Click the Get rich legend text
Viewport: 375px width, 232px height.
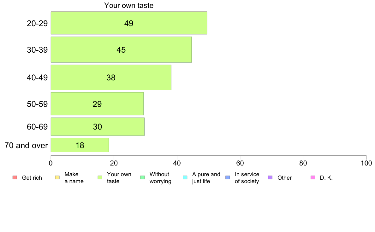pos(32,178)
